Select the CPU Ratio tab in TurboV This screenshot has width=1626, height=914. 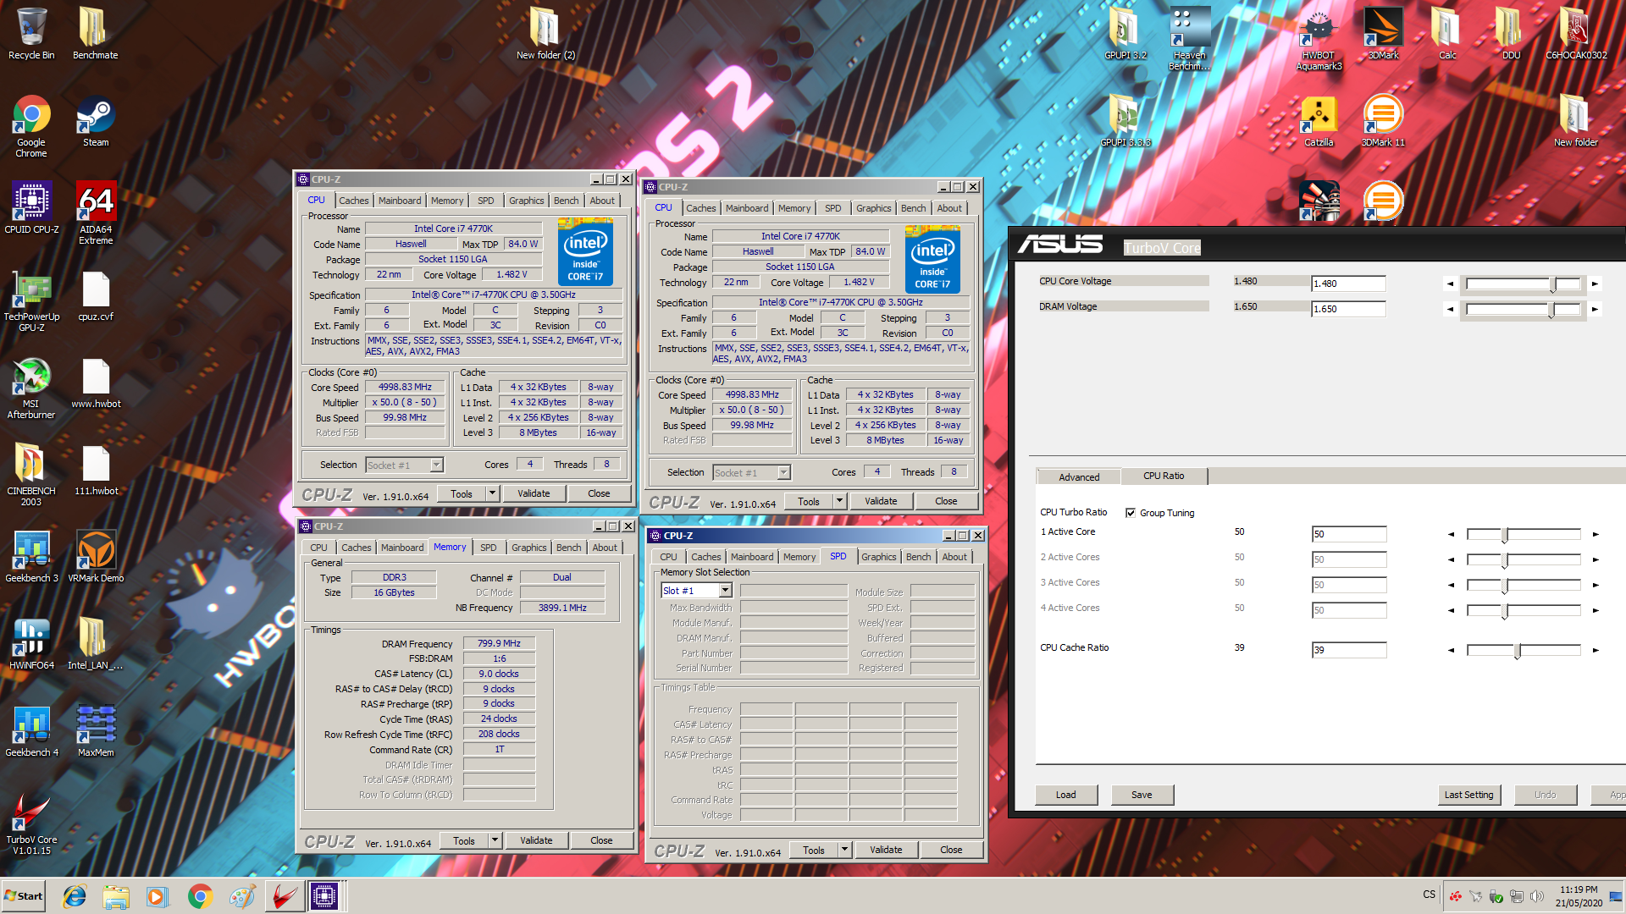1164,476
